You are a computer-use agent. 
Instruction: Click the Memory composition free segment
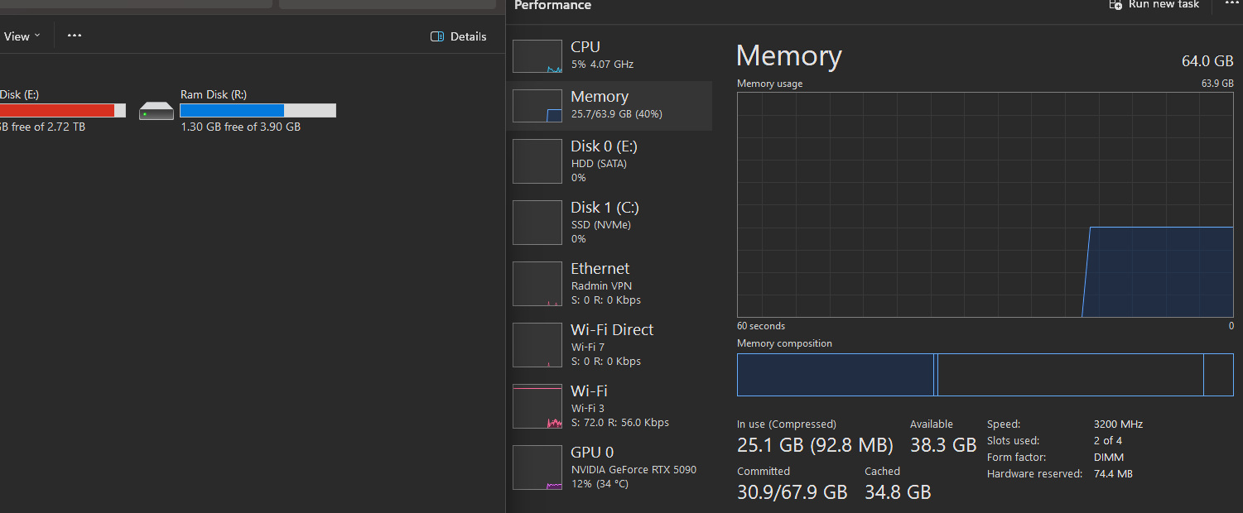pyautogui.click(x=1218, y=375)
